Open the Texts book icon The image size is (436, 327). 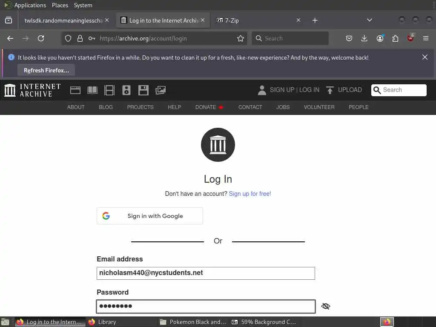tap(92, 90)
